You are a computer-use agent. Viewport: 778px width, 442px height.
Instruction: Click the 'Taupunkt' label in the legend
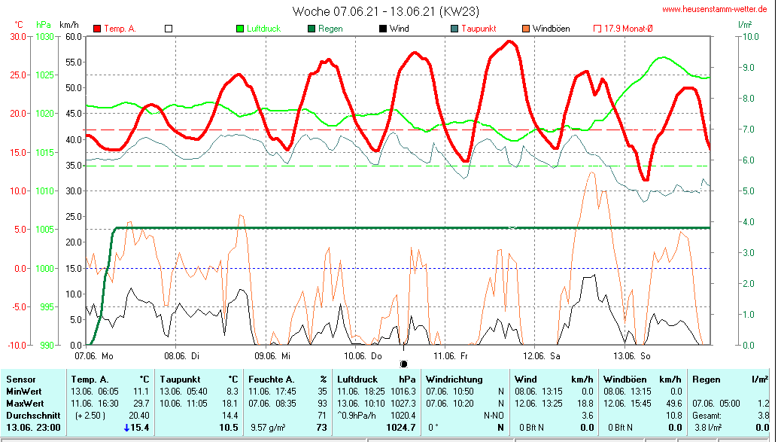coord(479,29)
